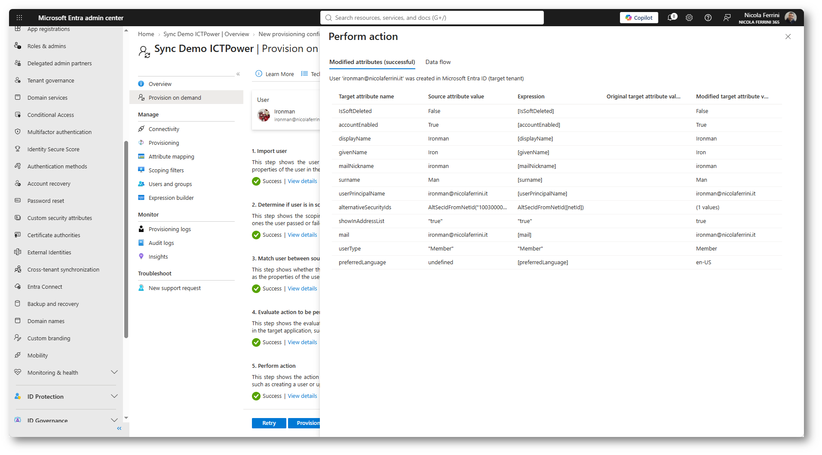Click the Authentication methods icon

click(18, 166)
